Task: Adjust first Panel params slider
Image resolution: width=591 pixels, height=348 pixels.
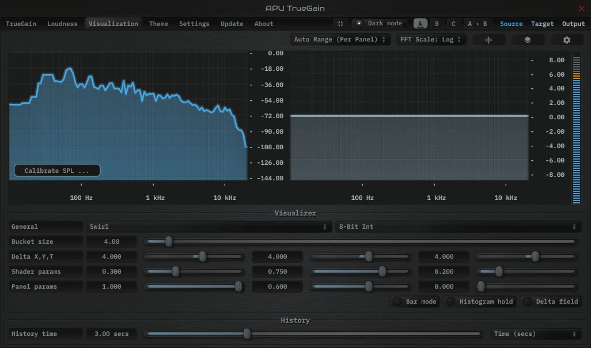Action: click(194, 286)
